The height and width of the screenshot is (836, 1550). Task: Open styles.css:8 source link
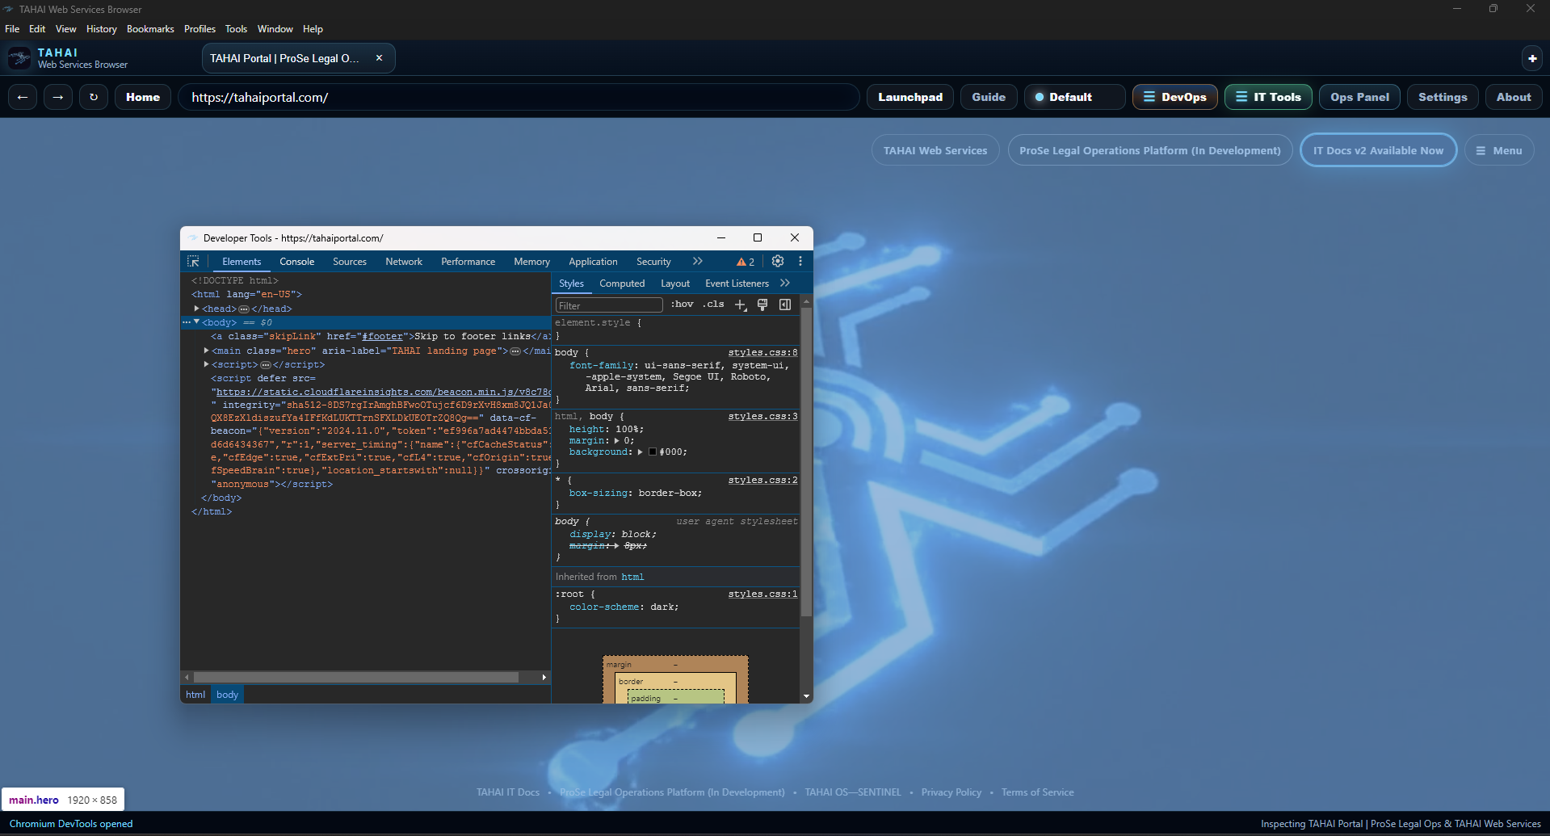(762, 352)
